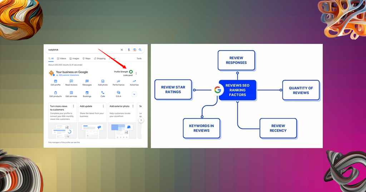Click the Review Responses box
366x192 pixels.
(236, 60)
